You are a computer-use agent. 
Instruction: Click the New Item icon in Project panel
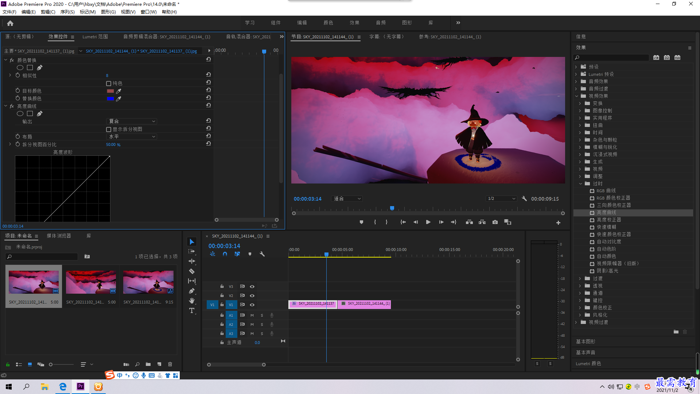tap(159, 364)
